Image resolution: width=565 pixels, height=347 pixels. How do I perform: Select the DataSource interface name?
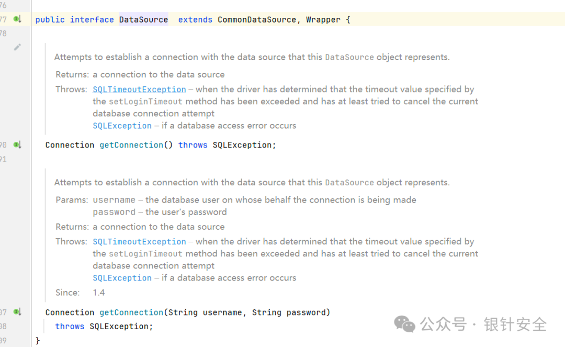(x=143, y=19)
